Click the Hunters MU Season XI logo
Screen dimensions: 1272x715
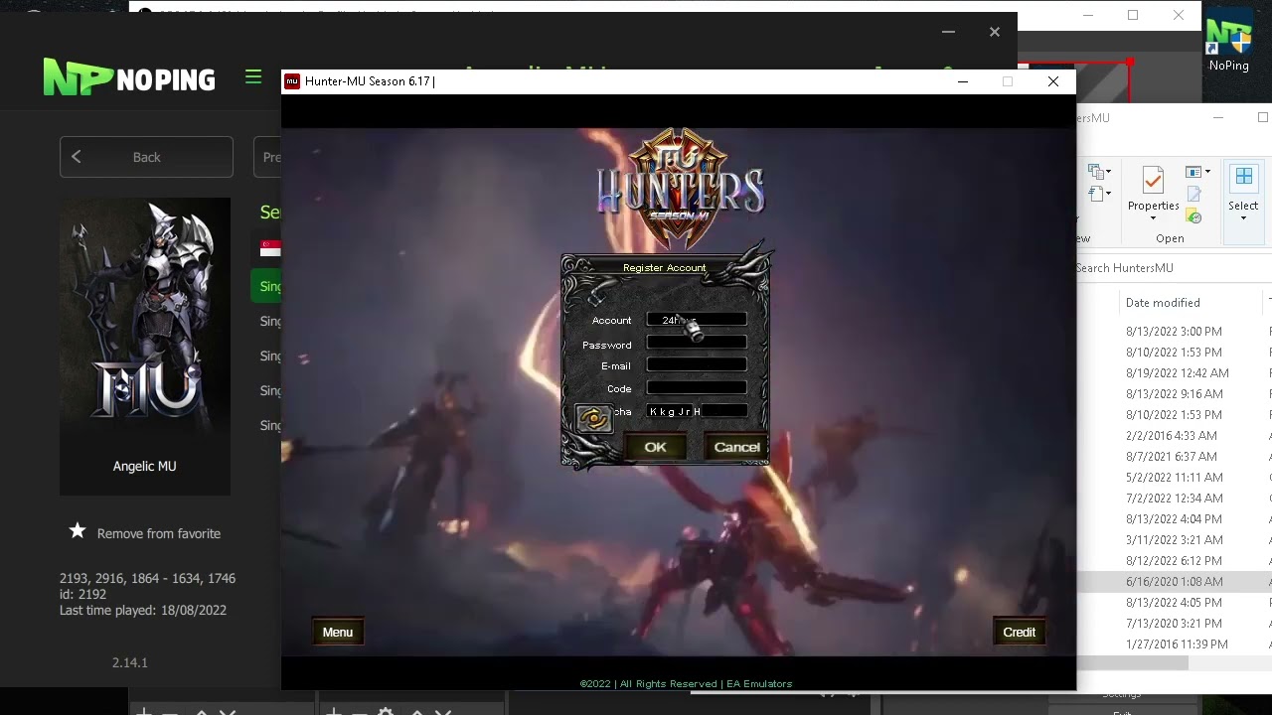point(681,187)
